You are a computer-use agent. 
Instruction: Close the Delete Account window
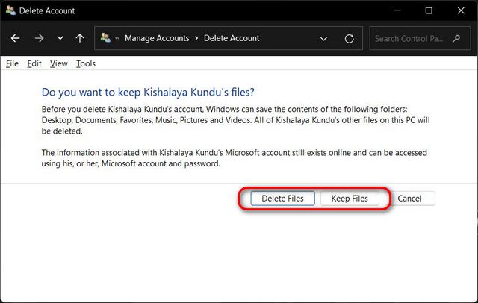pos(461,10)
